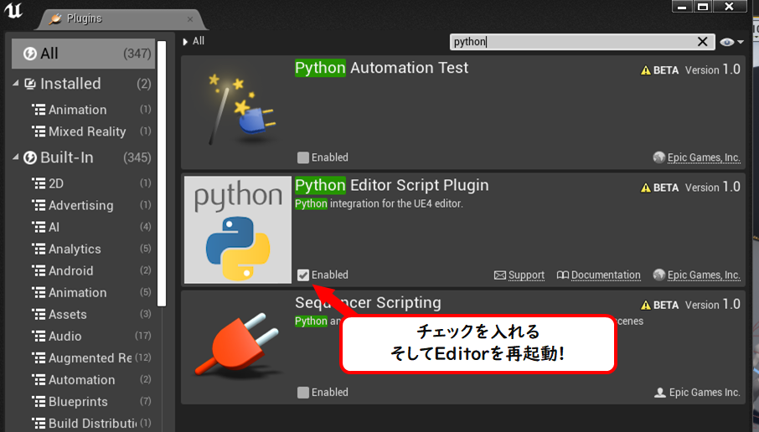Screen dimensions: 759x432
Task: Open Epic Games link on Python Editor Script
Action: click(x=704, y=275)
